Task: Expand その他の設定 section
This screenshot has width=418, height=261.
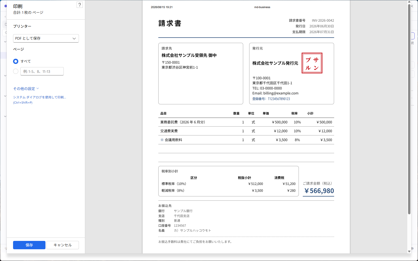Action: [x=26, y=89]
